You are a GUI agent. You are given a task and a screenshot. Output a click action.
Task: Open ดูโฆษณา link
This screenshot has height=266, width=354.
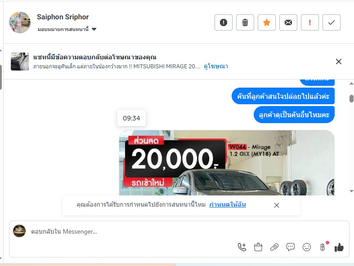click(216, 66)
